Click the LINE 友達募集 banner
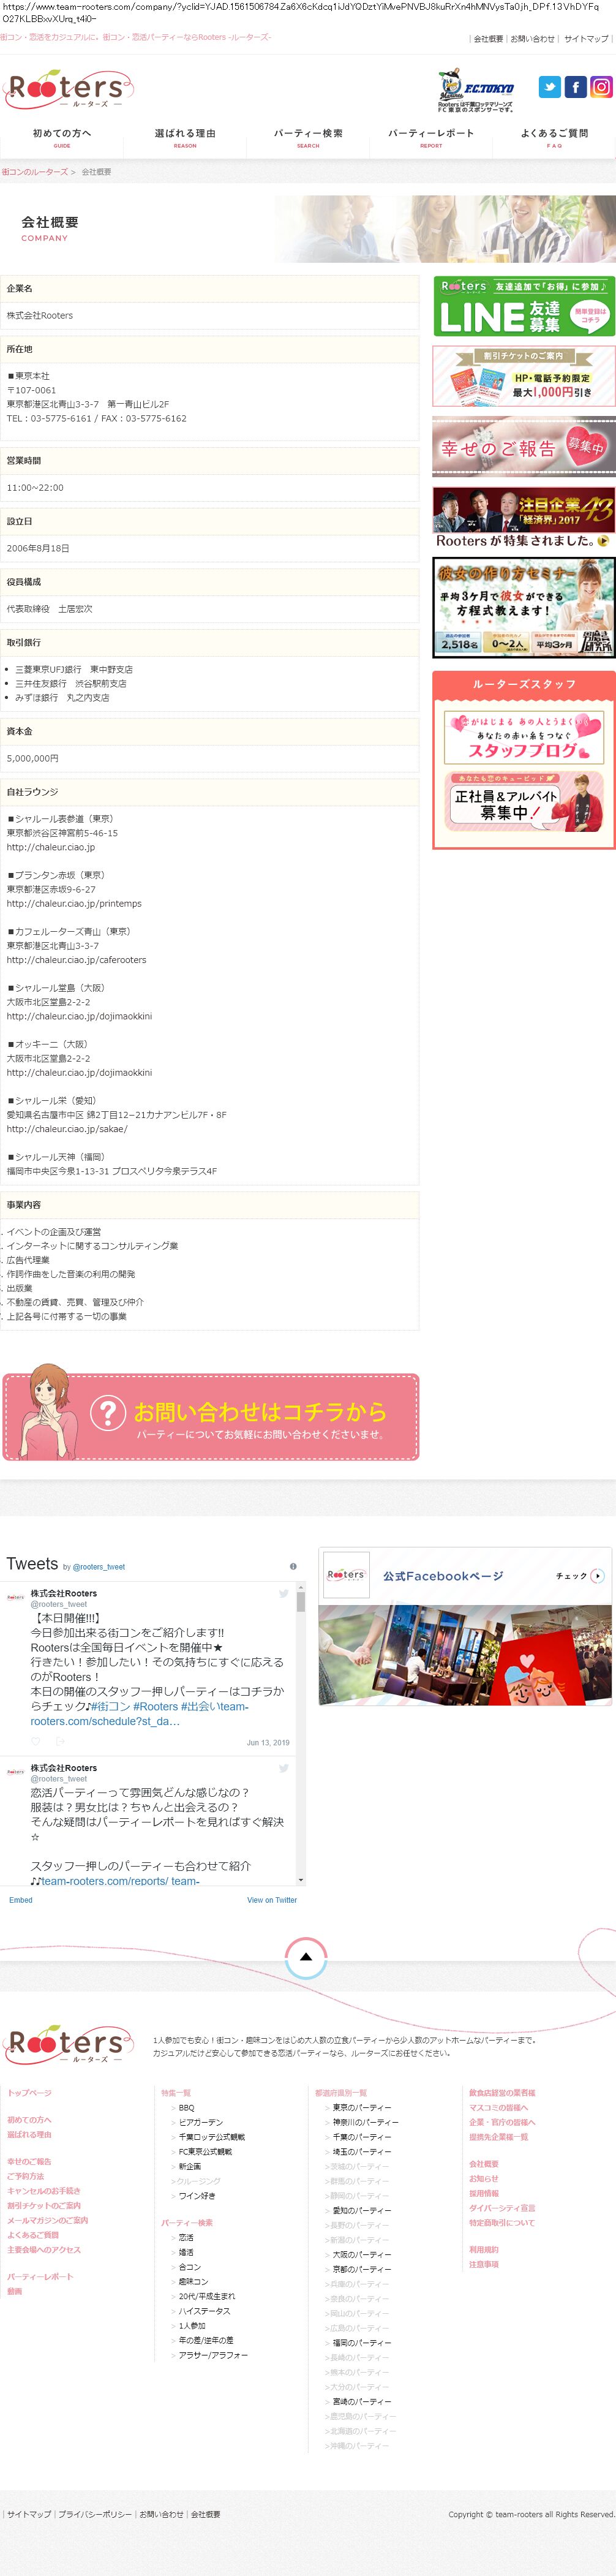Image resolution: width=616 pixels, height=2576 pixels. pyautogui.click(x=523, y=306)
